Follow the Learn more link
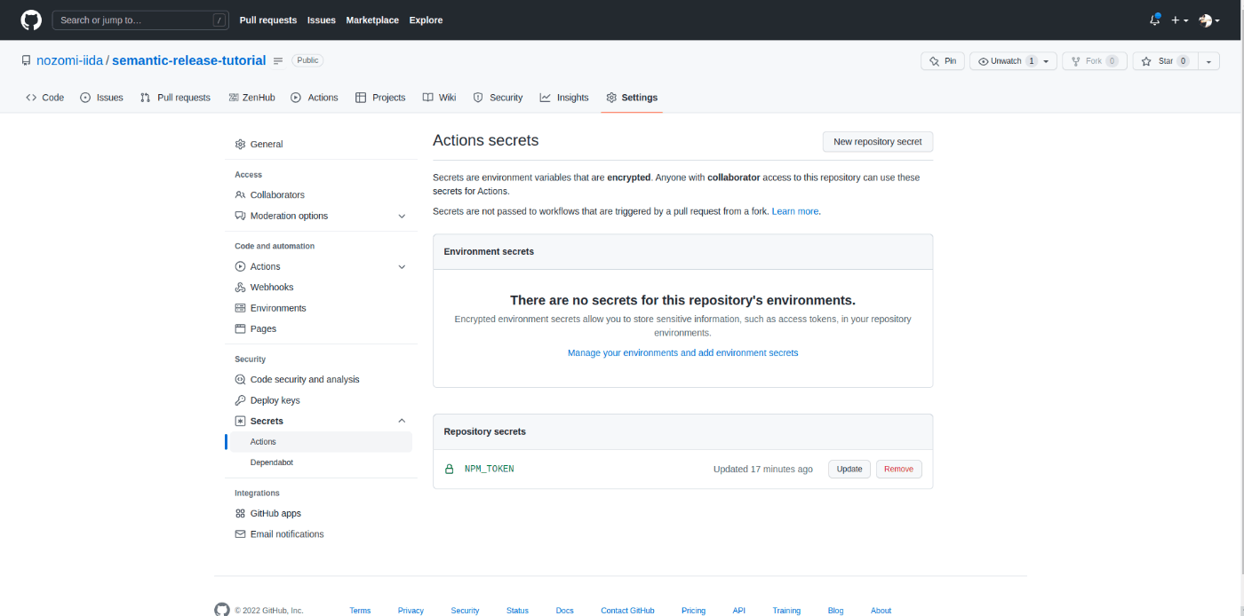Image resolution: width=1244 pixels, height=616 pixels. click(795, 211)
